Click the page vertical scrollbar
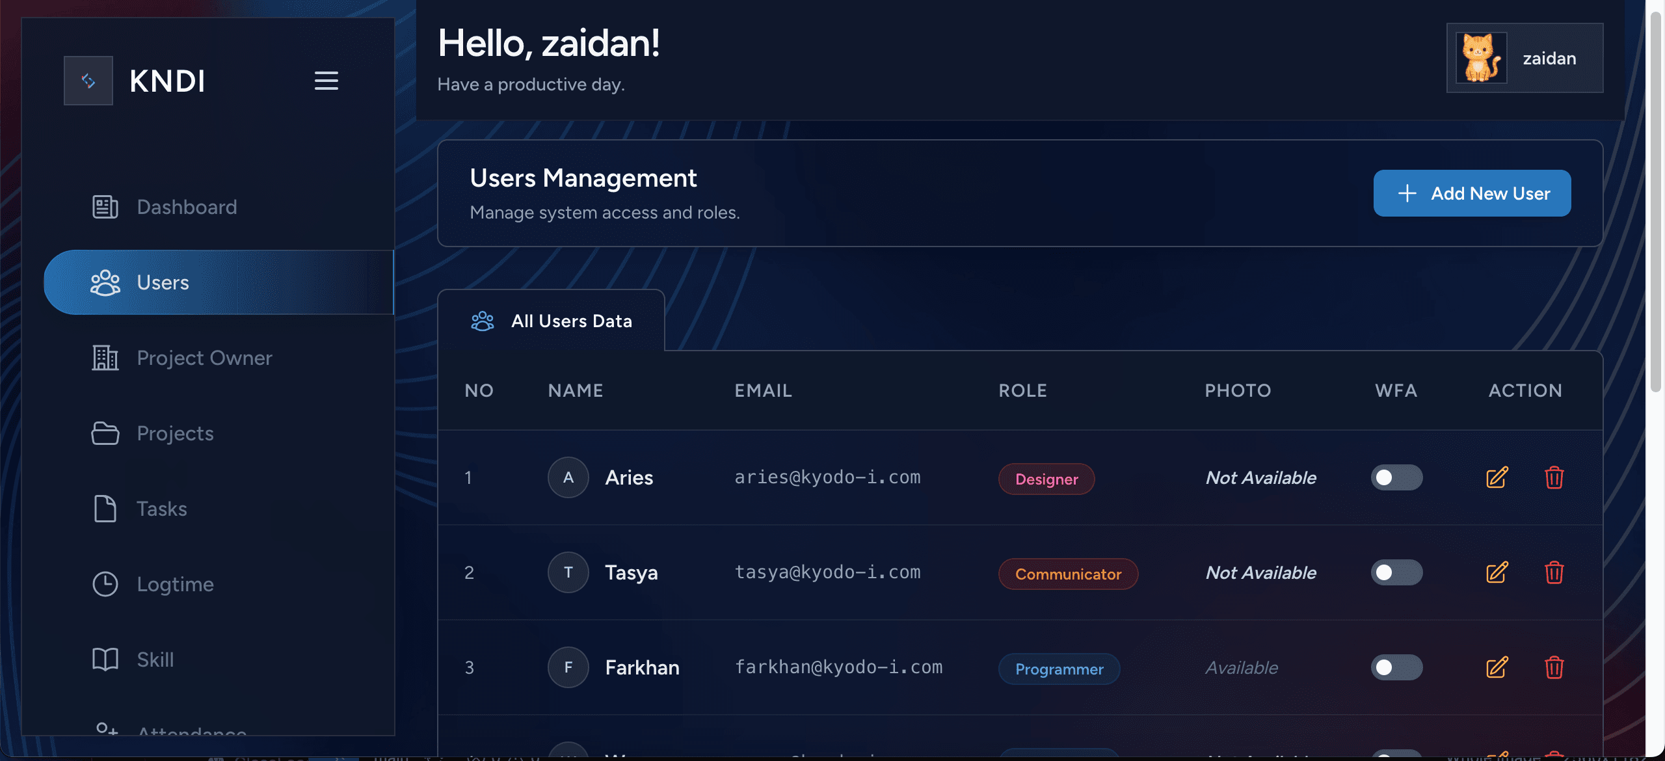The image size is (1665, 761). pyautogui.click(x=1657, y=202)
